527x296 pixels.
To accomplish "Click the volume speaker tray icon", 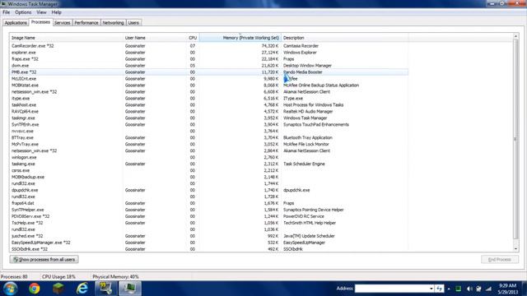I will tap(469, 289).
